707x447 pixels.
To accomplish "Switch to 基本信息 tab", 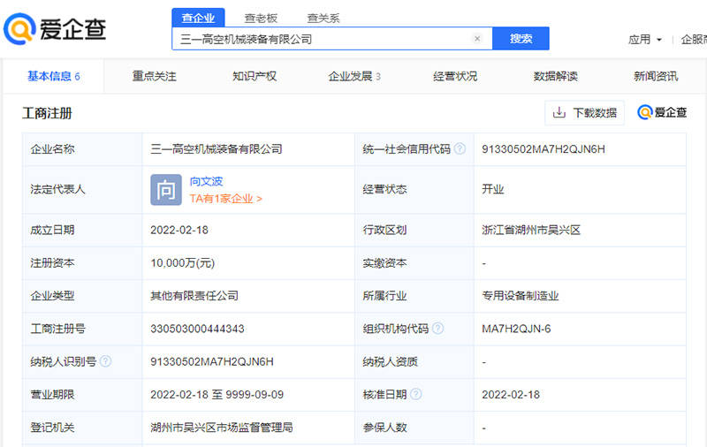I will click(54, 76).
